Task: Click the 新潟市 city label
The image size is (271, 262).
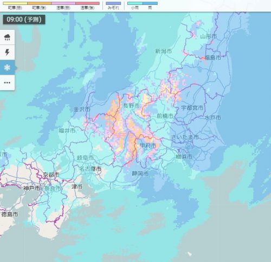Action: pyautogui.click(x=164, y=51)
